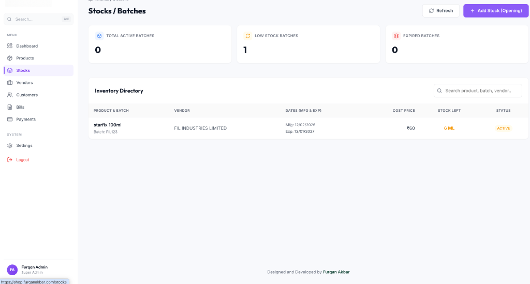Click the Payments card icon in sidebar
The width and height of the screenshot is (530, 284).
pyautogui.click(x=10, y=119)
